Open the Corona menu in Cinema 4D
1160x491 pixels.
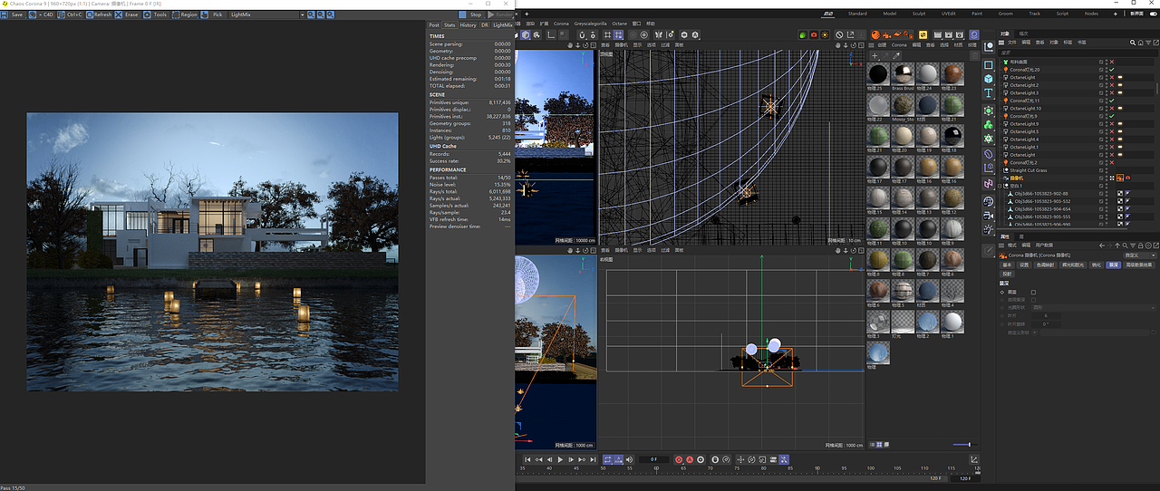pos(561,24)
